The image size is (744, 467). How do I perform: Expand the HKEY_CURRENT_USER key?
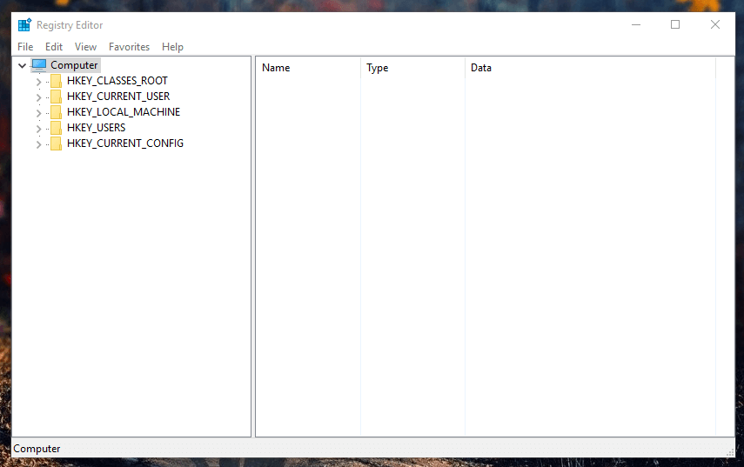click(39, 97)
